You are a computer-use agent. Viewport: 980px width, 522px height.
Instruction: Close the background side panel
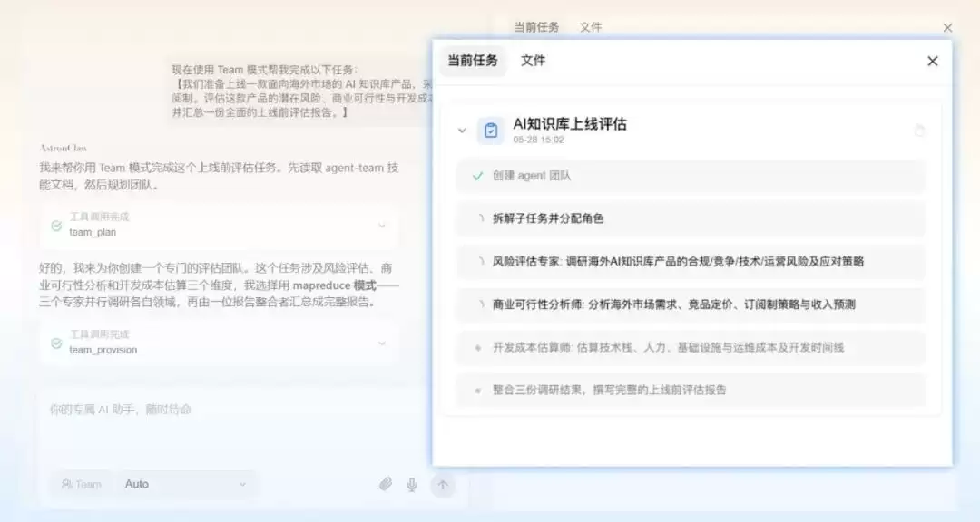947,27
